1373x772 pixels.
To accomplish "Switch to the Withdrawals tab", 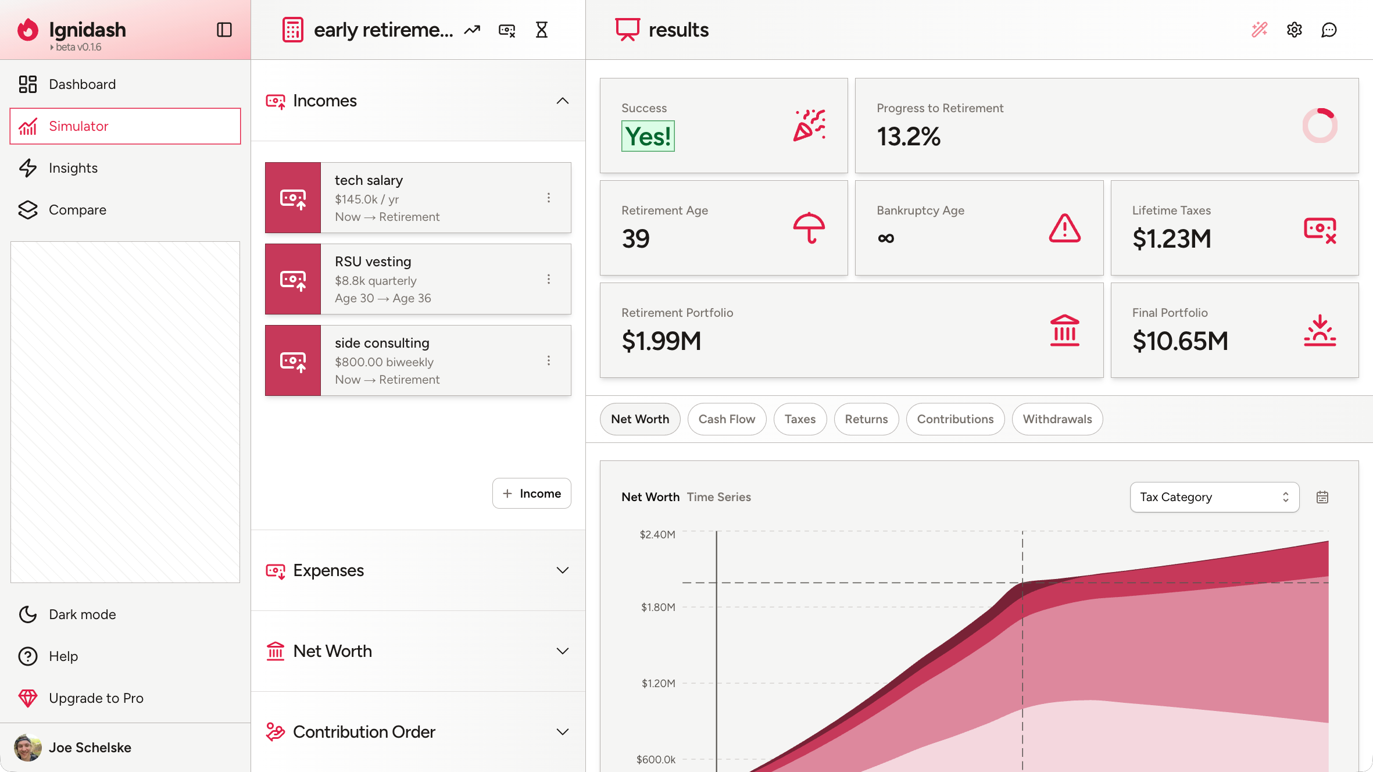I will tap(1057, 419).
